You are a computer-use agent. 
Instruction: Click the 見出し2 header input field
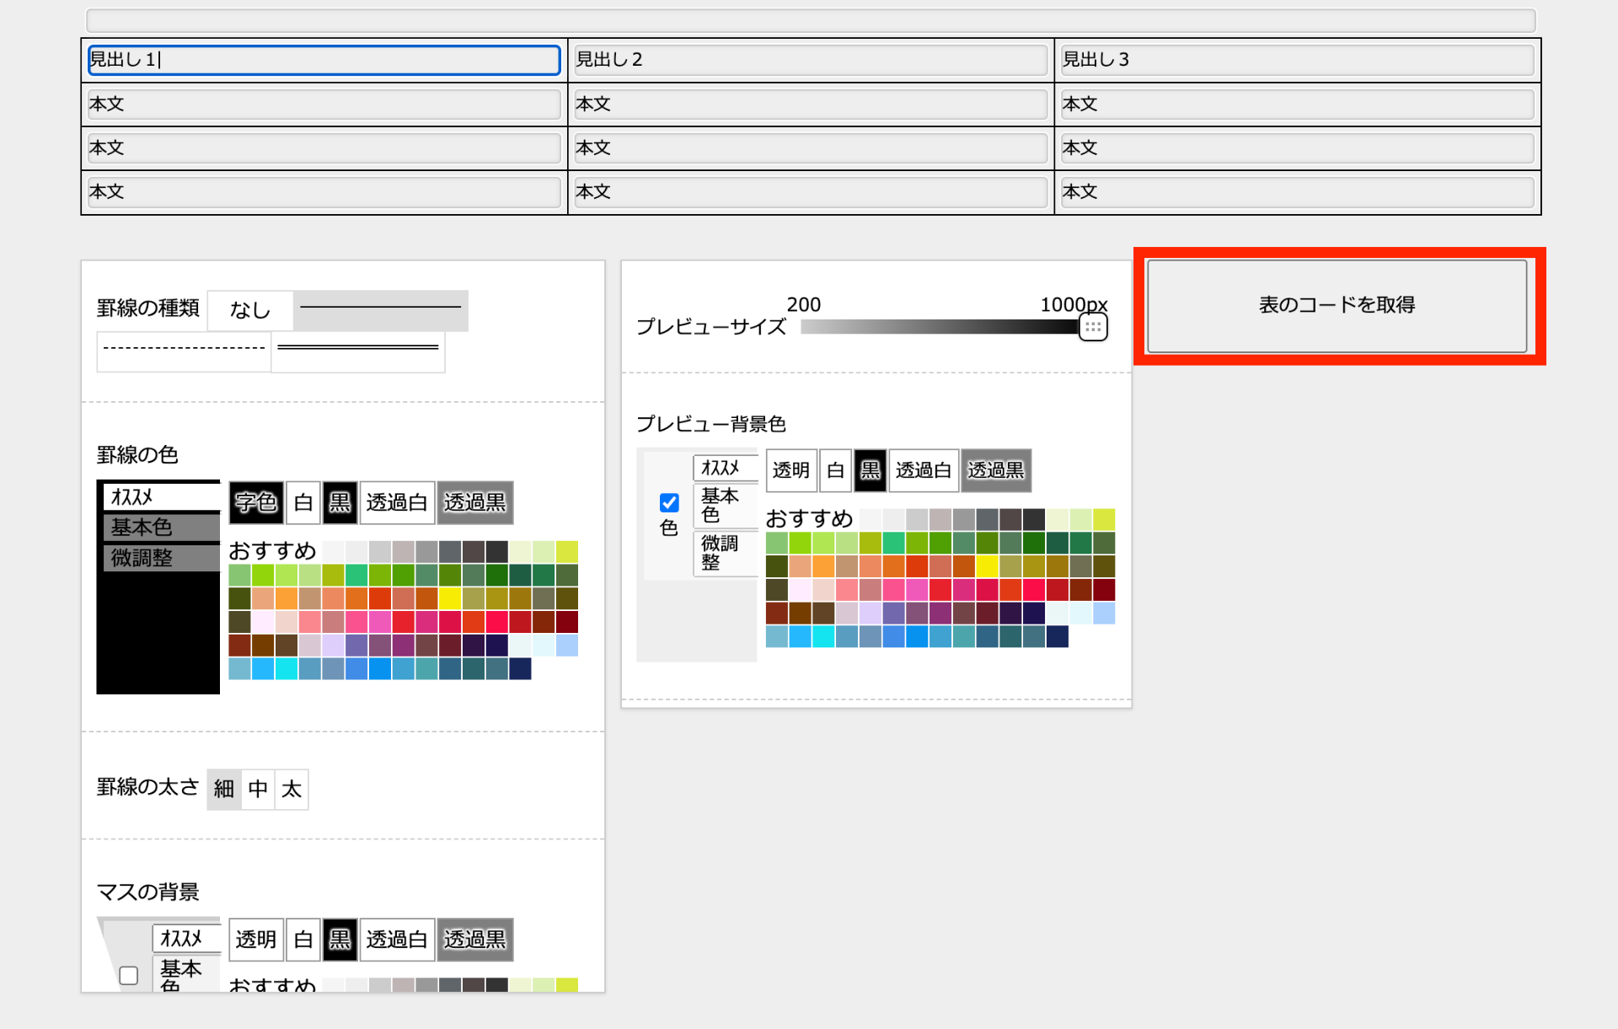(810, 60)
